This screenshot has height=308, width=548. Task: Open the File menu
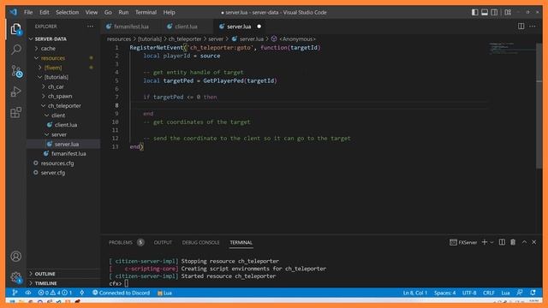[28, 12]
